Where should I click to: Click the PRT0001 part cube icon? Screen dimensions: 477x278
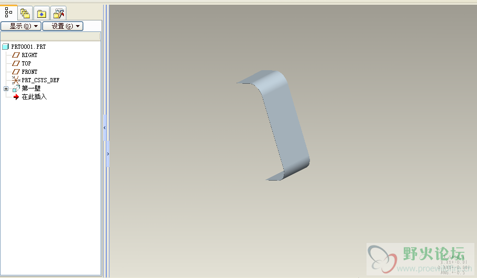click(5, 47)
